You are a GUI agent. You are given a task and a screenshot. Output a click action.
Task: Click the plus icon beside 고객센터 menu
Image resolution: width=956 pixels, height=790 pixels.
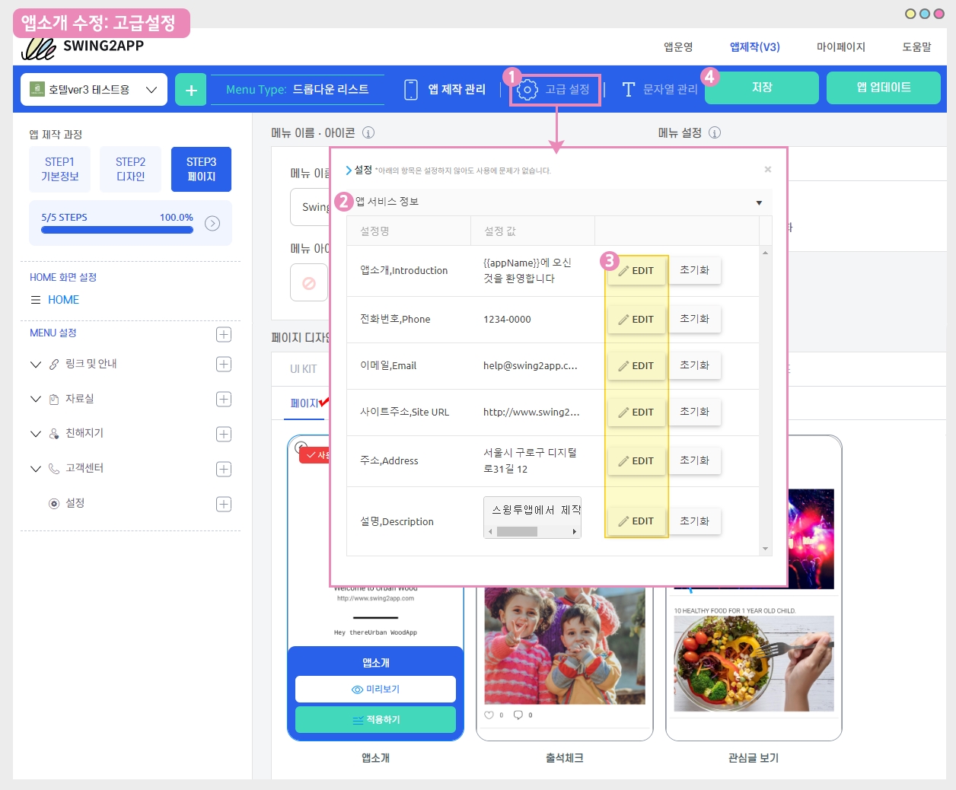(x=224, y=469)
